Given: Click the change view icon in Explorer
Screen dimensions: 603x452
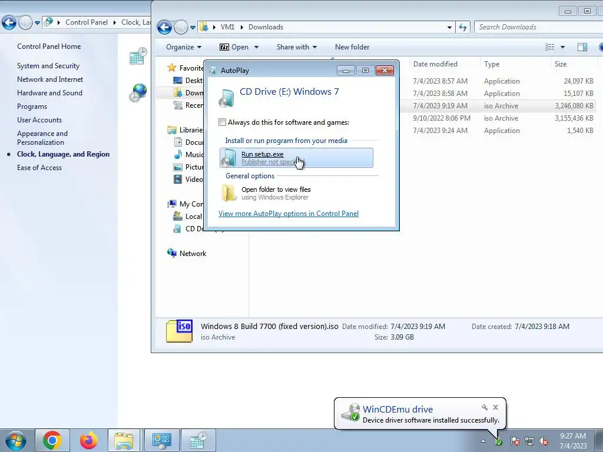Looking at the screenshot, I should coord(550,47).
